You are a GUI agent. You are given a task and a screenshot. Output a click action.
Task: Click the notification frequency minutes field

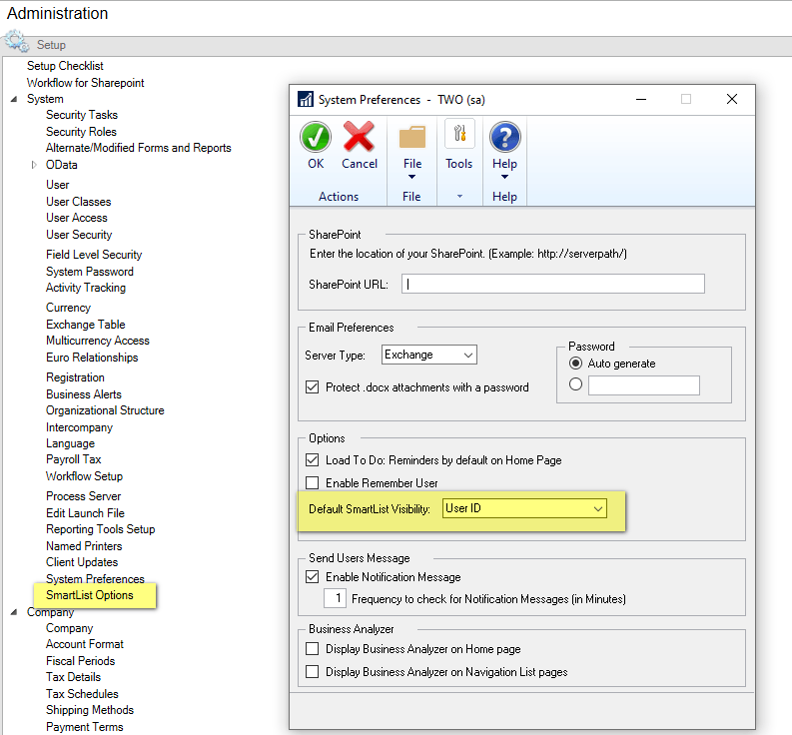pos(336,598)
